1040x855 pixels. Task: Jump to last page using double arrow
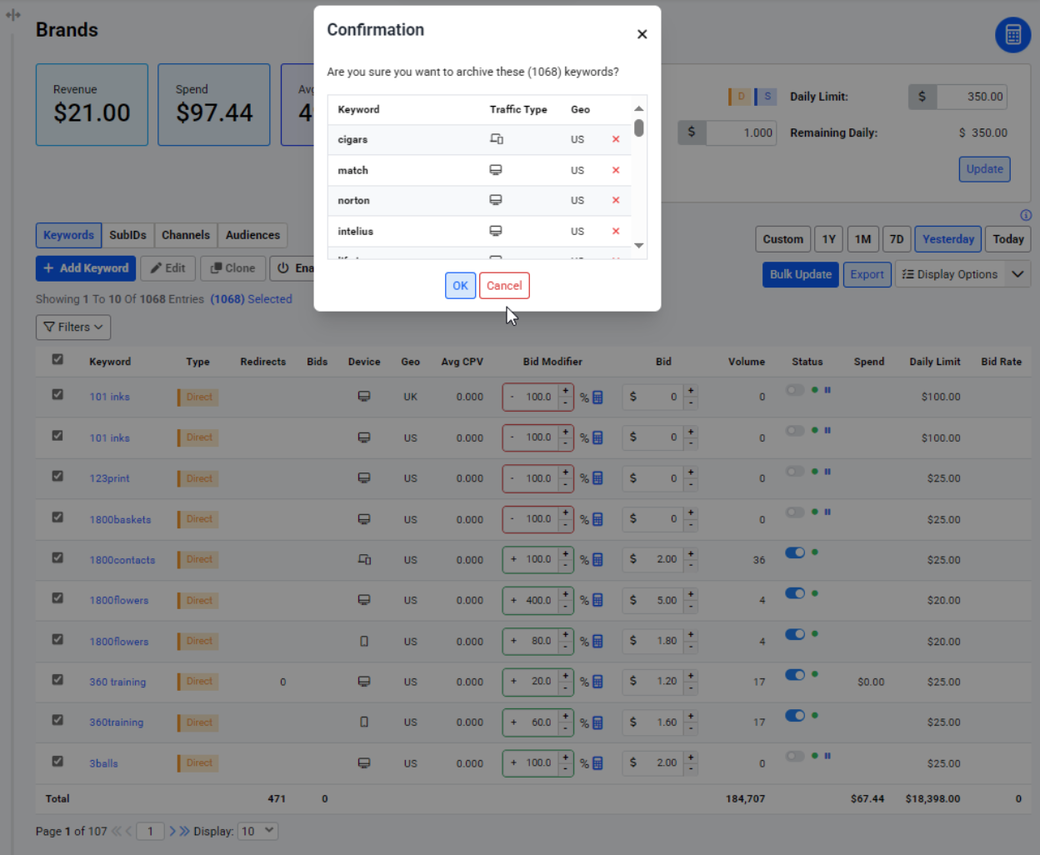[184, 831]
